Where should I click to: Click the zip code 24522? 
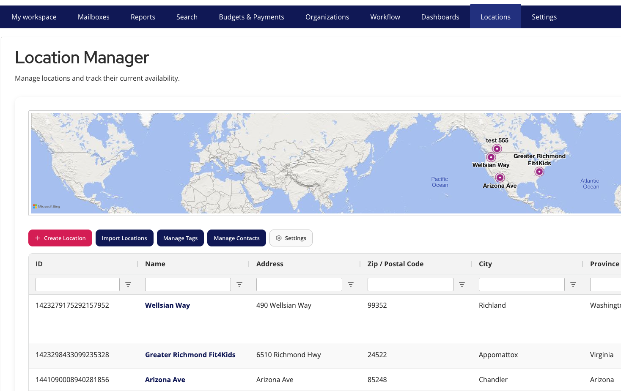(x=377, y=355)
